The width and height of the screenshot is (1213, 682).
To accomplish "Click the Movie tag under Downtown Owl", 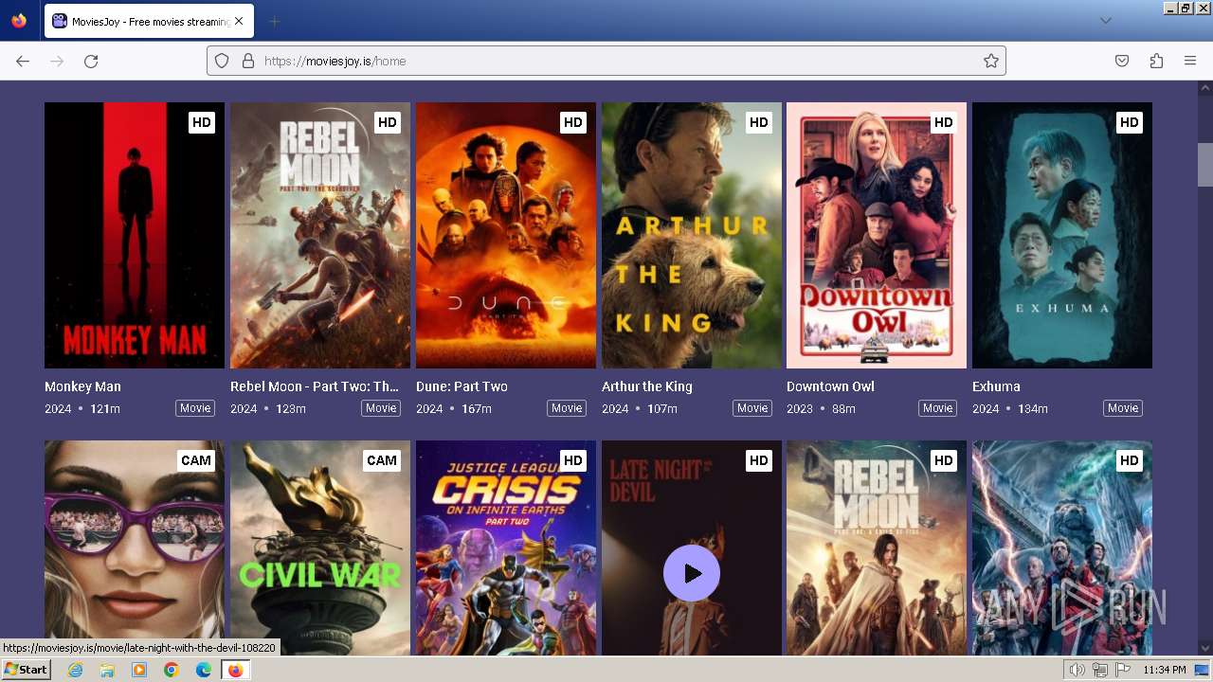I will pyautogui.click(x=937, y=408).
